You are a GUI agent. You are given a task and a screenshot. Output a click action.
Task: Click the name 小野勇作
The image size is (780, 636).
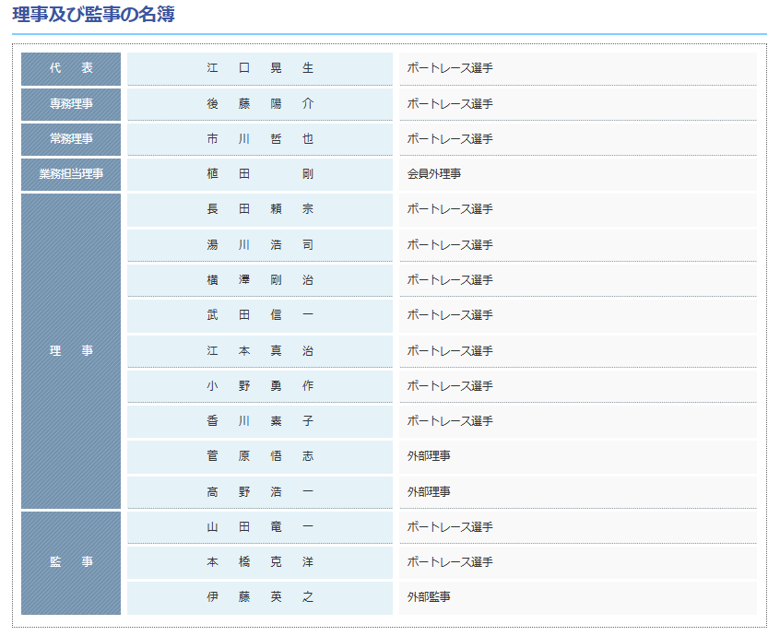coord(260,386)
